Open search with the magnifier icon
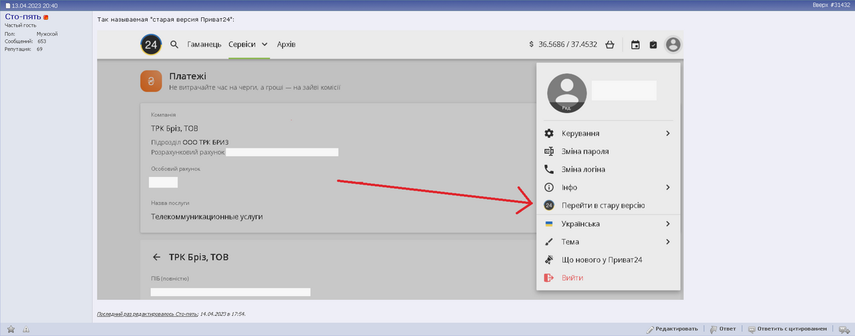Viewport: 855px width, 336px height. [174, 45]
